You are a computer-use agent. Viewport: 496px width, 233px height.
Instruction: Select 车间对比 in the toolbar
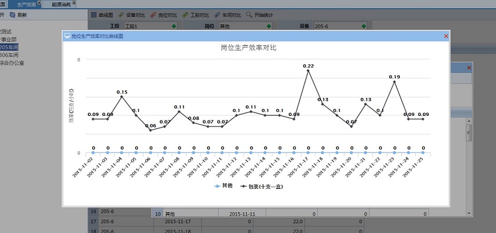pyautogui.click(x=227, y=14)
